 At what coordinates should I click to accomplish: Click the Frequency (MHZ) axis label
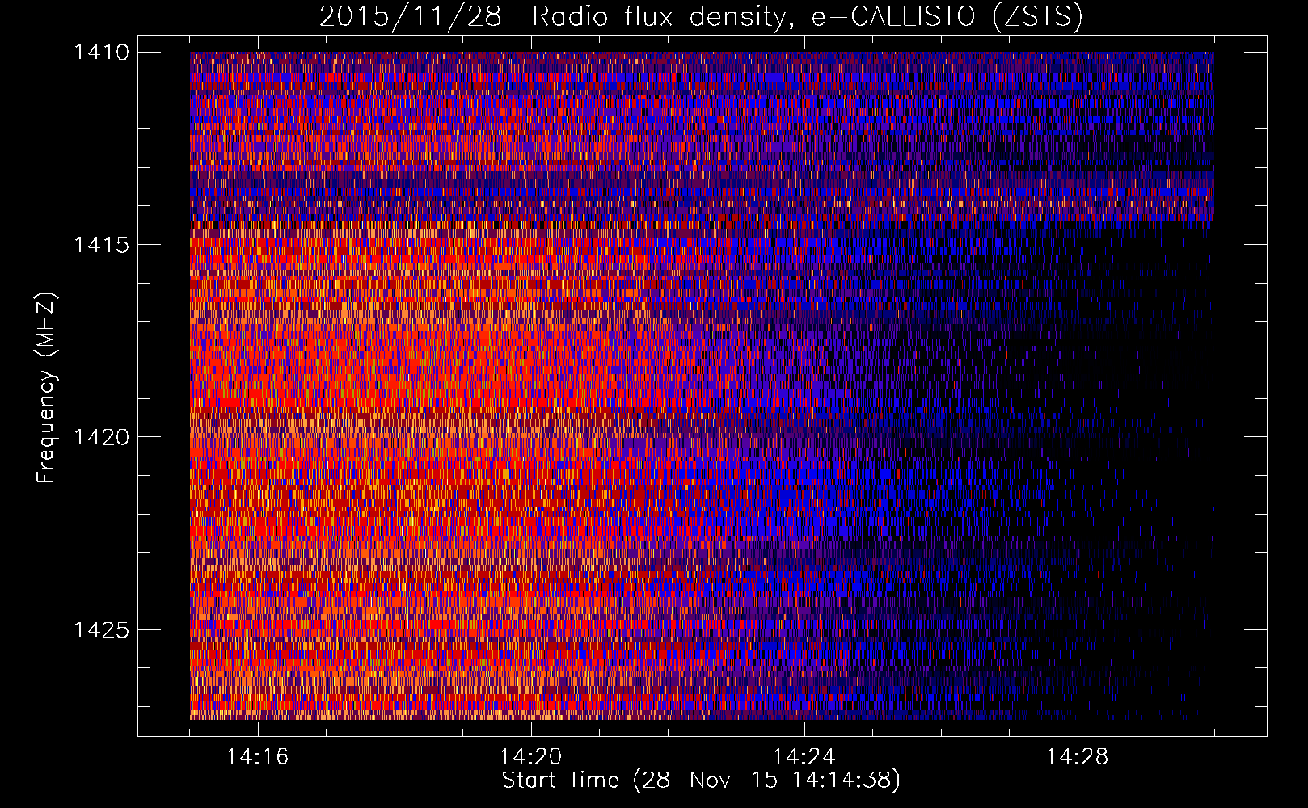point(46,388)
